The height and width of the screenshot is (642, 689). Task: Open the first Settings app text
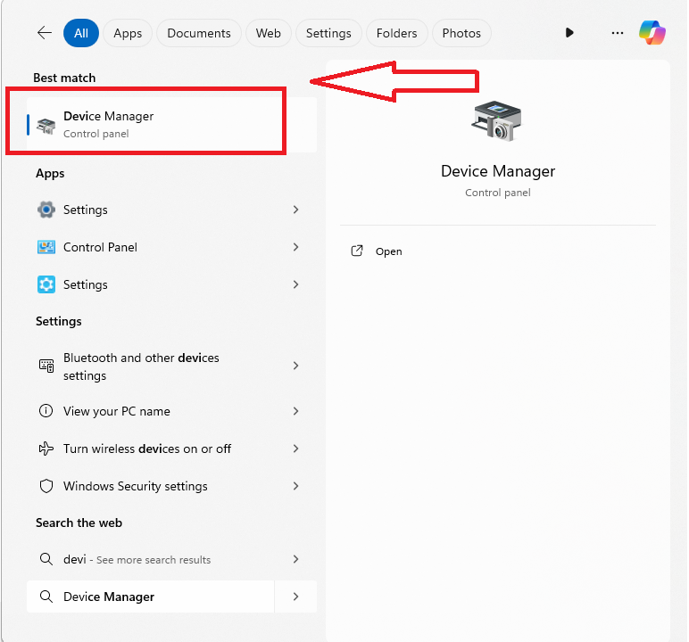click(86, 210)
